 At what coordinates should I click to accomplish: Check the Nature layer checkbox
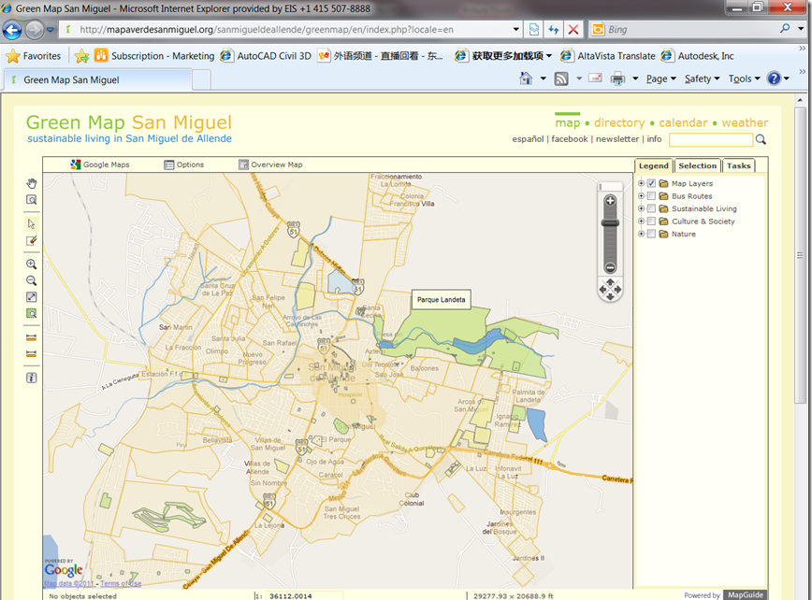pos(651,234)
